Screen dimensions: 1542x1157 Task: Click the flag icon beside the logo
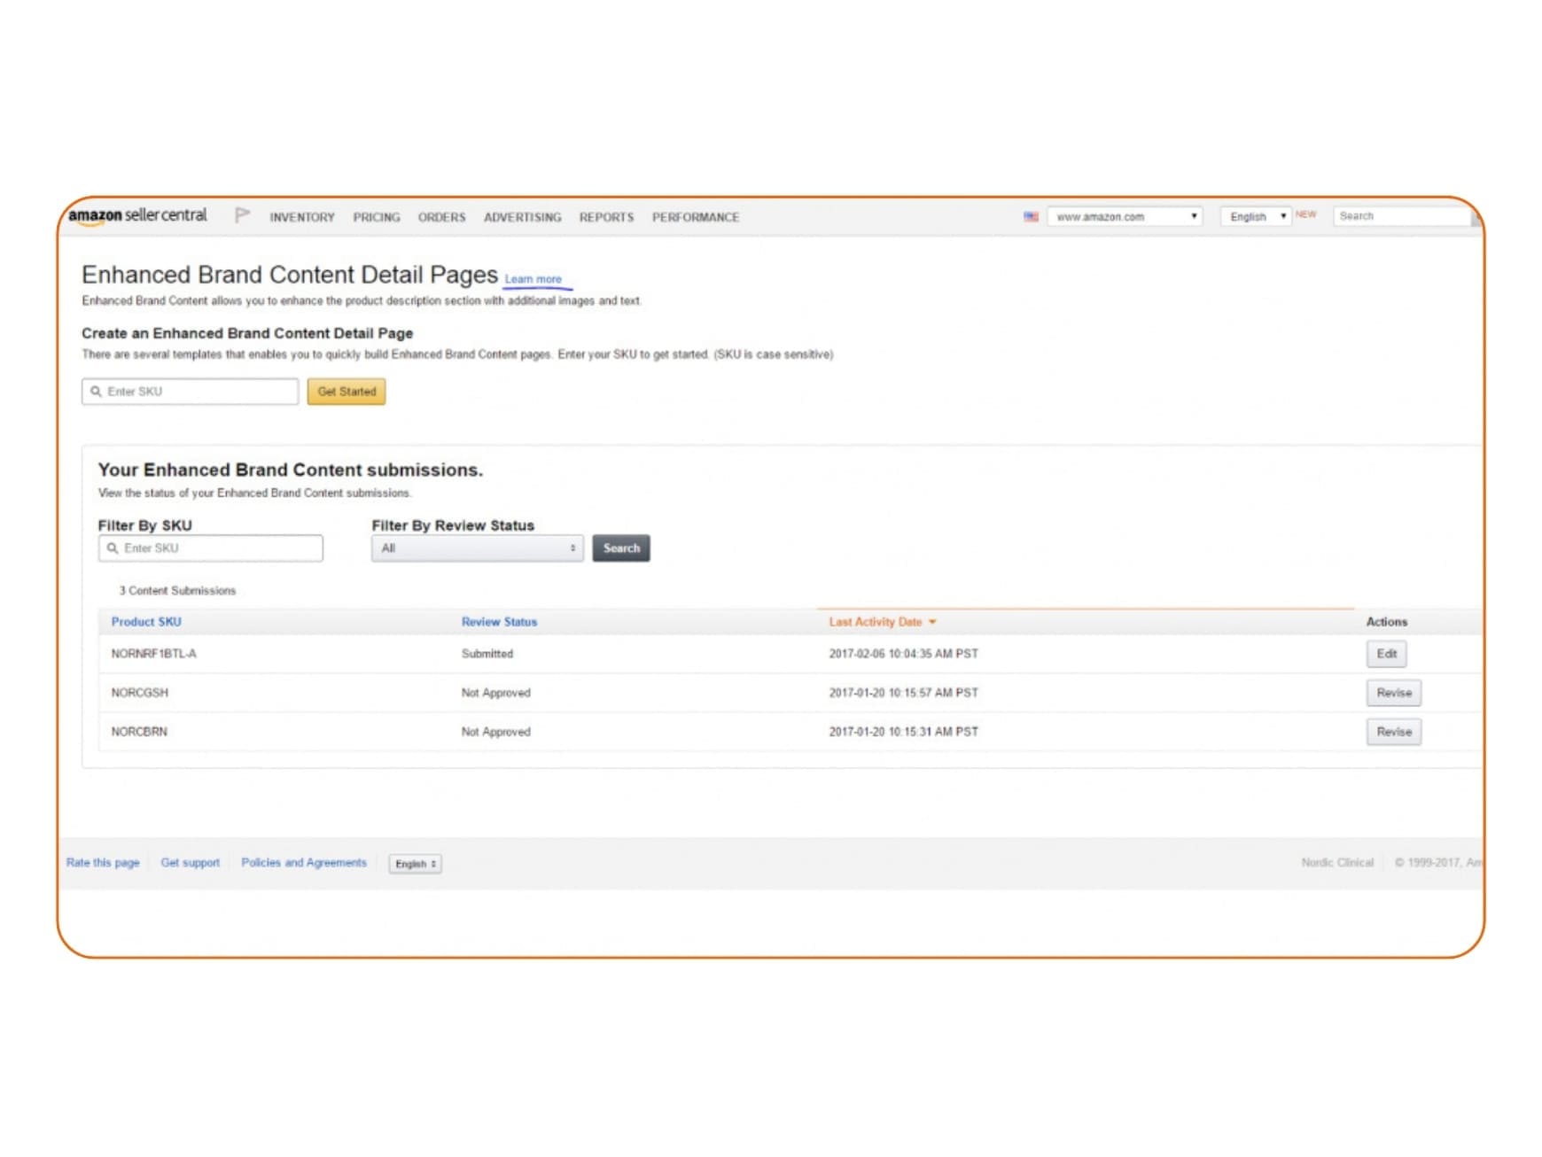[242, 215]
